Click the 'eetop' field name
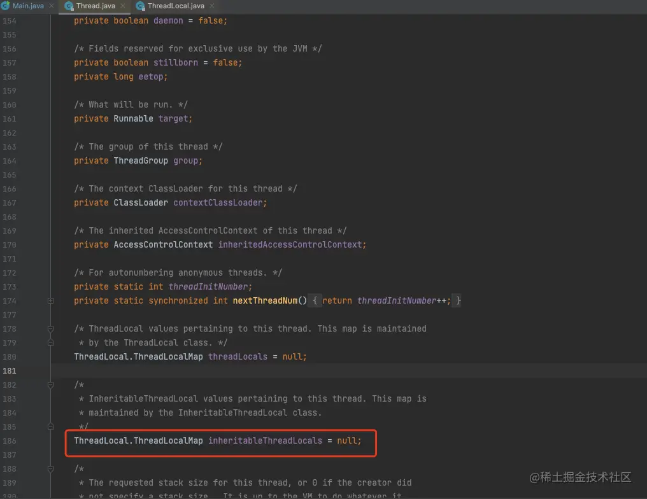This screenshot has width=647, height=499. [x=151, y=77]
